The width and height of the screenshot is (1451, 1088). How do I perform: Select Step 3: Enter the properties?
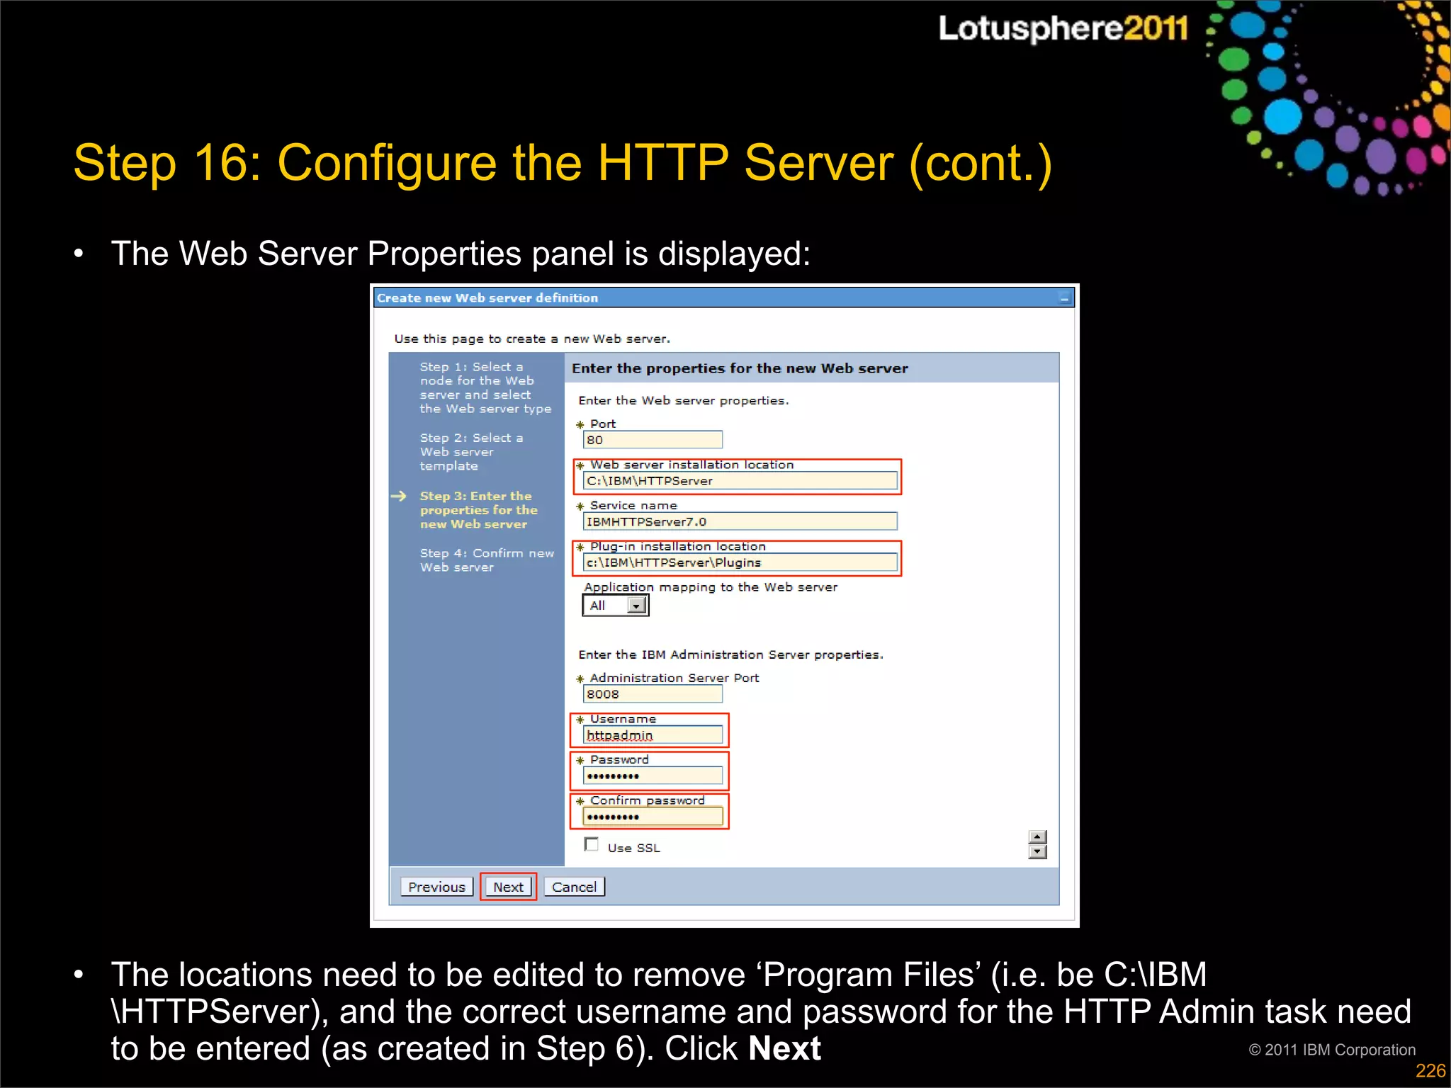[x=478, y=510]
